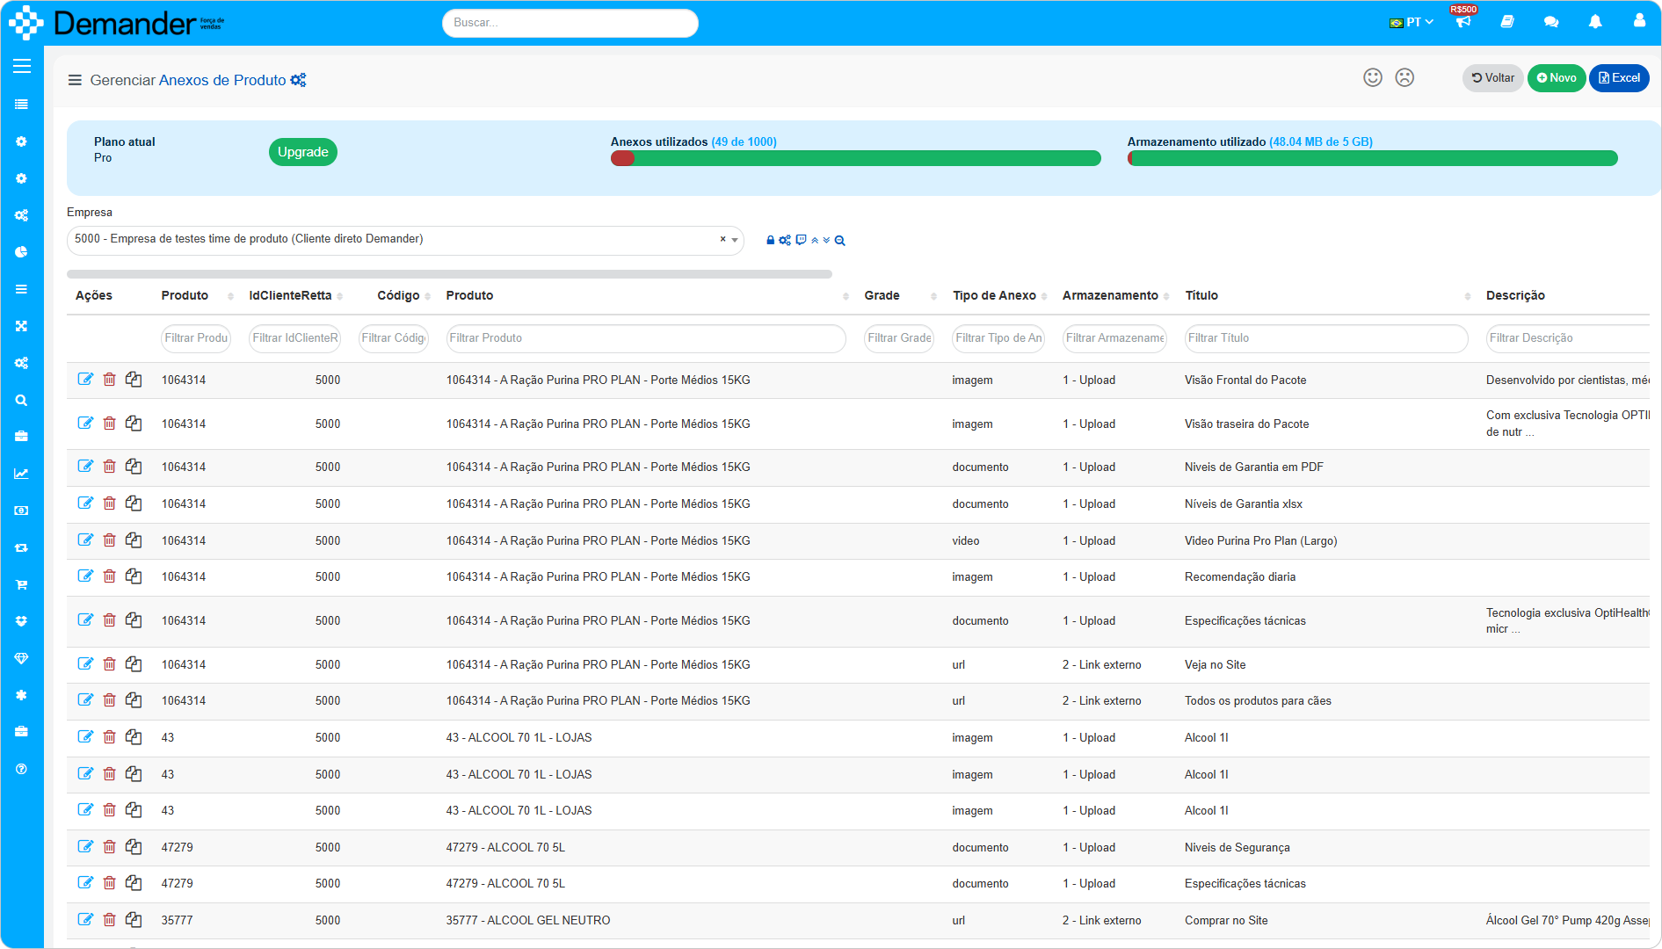Edit the Visão Frontal do Pacote row
Image resolution: width=1662 pixels, height=949 pixels.
point(85,380)
